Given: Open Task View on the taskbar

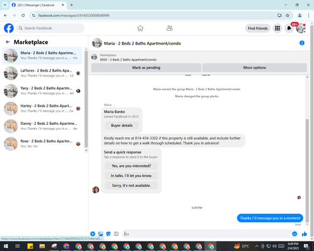Looking at the screenshot, I should point(18,246).
